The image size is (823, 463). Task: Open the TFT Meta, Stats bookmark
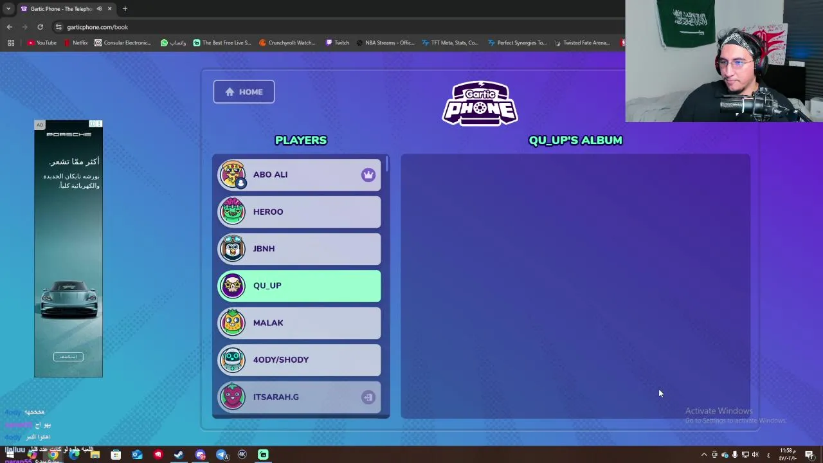[x=450, y=43]
